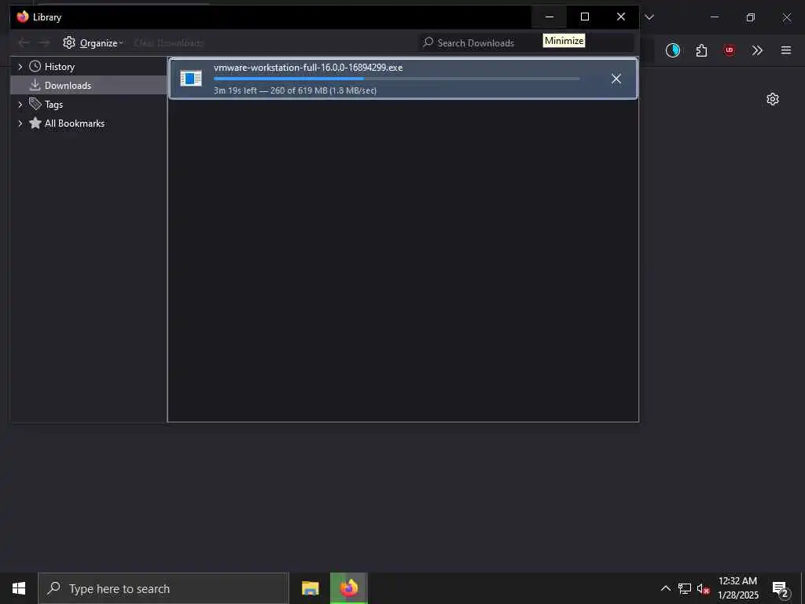The width and height of the screenshot is (805, 604).
Task: Select the vmware-workstation-full-16.0.0 filename
Action: [308, 68]
